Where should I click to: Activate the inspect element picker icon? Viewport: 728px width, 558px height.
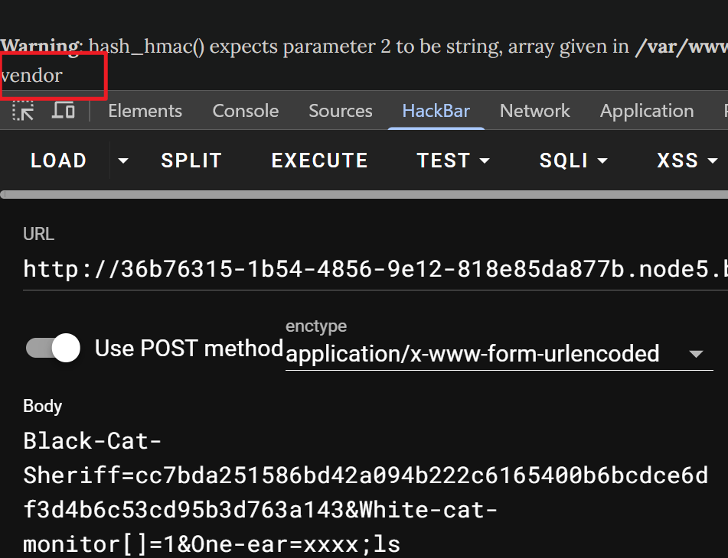pos(23,111)
